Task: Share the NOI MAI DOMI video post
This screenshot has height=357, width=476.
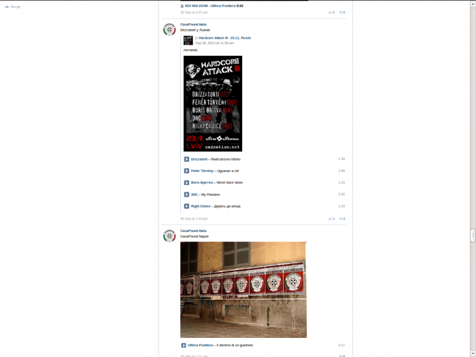Action: tap(331, 12)
